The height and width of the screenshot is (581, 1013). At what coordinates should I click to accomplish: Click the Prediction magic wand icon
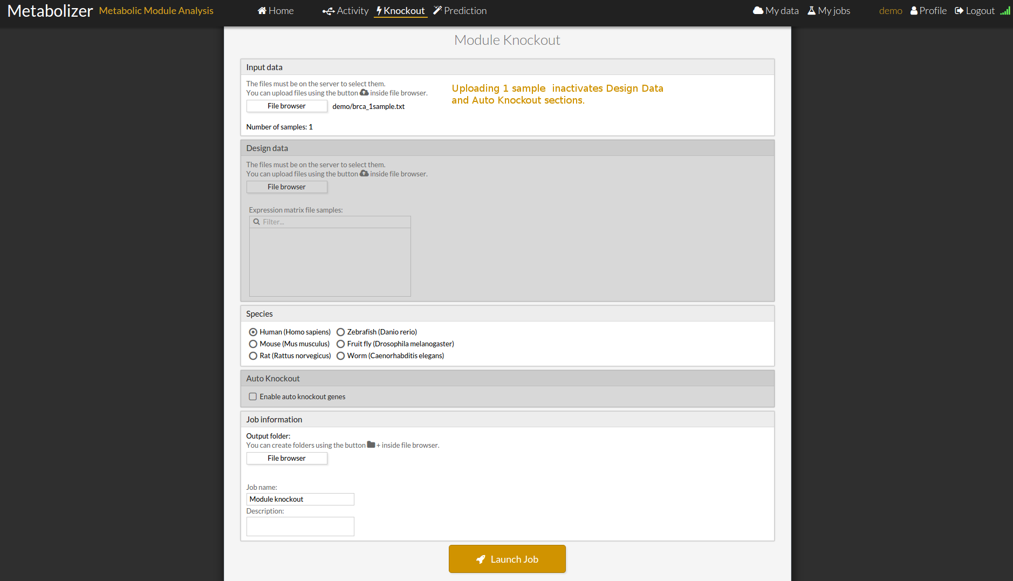click(437, 11)
